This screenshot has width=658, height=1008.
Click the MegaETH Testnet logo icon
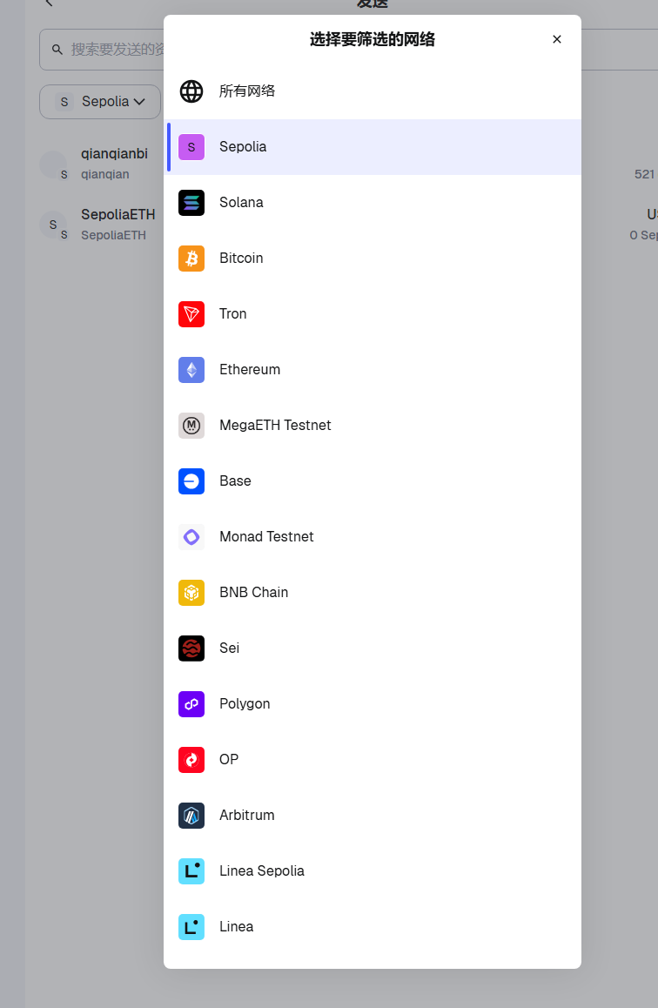click(191, 426)
